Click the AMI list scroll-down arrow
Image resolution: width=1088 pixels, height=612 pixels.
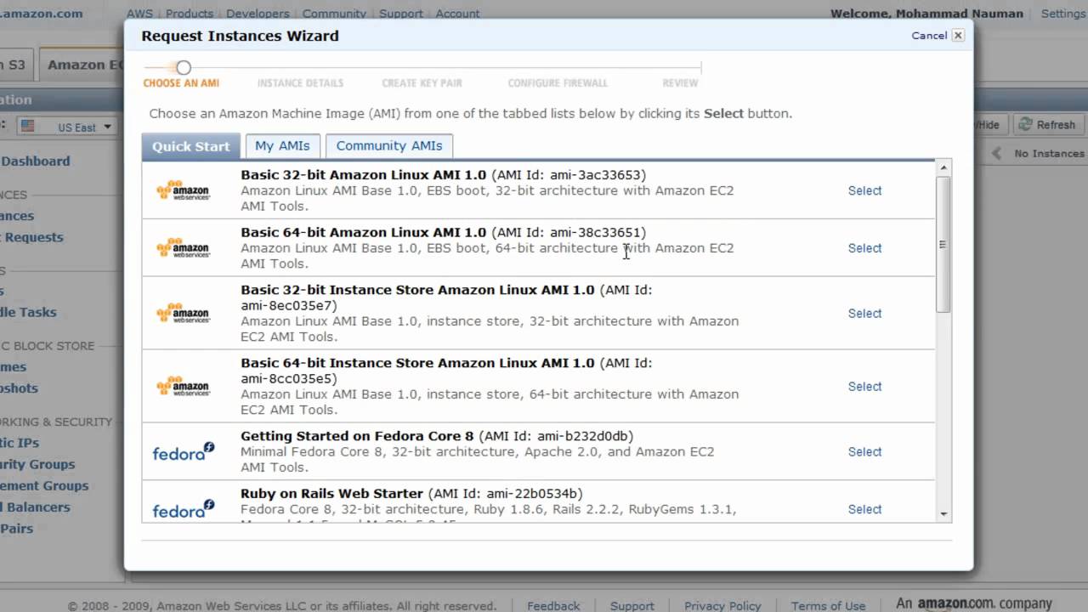pos(943,514)
